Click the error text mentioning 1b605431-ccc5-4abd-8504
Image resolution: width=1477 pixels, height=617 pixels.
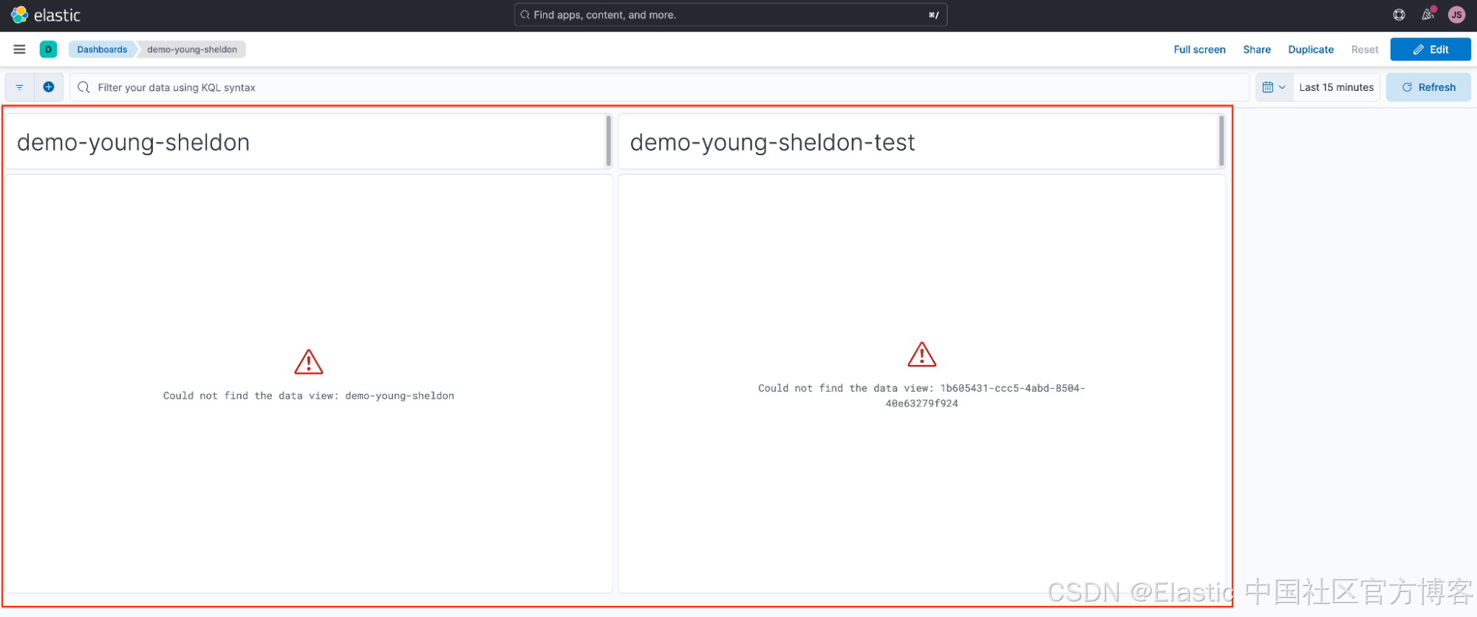(922, 396)
